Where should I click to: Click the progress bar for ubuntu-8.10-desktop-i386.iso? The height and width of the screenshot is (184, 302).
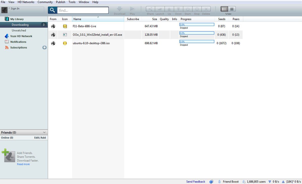(x=197, y=41)
